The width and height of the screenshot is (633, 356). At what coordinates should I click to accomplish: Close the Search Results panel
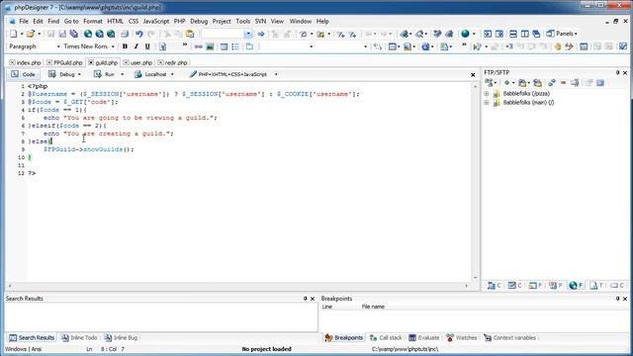coord(313,299)
